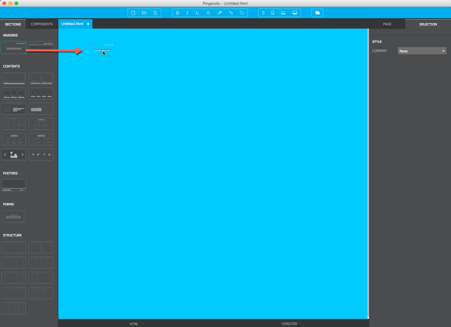Open the folder icon in the toolbar
The image size is (451, 327).
pyautogui.click(x=317, y=12)
